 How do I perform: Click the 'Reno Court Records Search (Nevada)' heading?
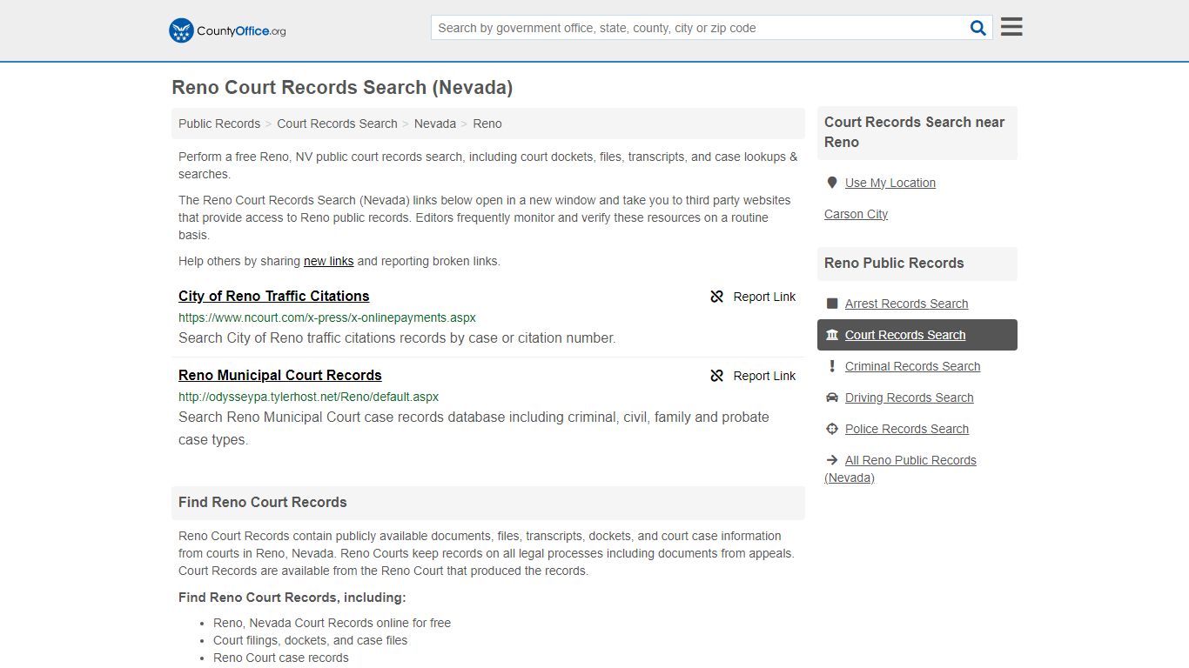tap(342, 88)
